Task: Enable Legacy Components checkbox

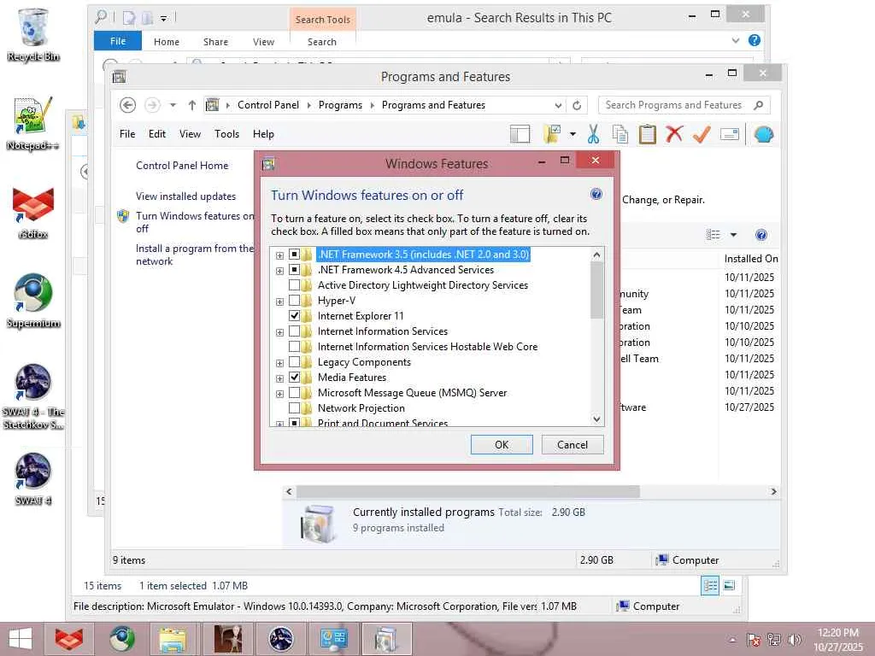Action: click(x=294, y=362)
